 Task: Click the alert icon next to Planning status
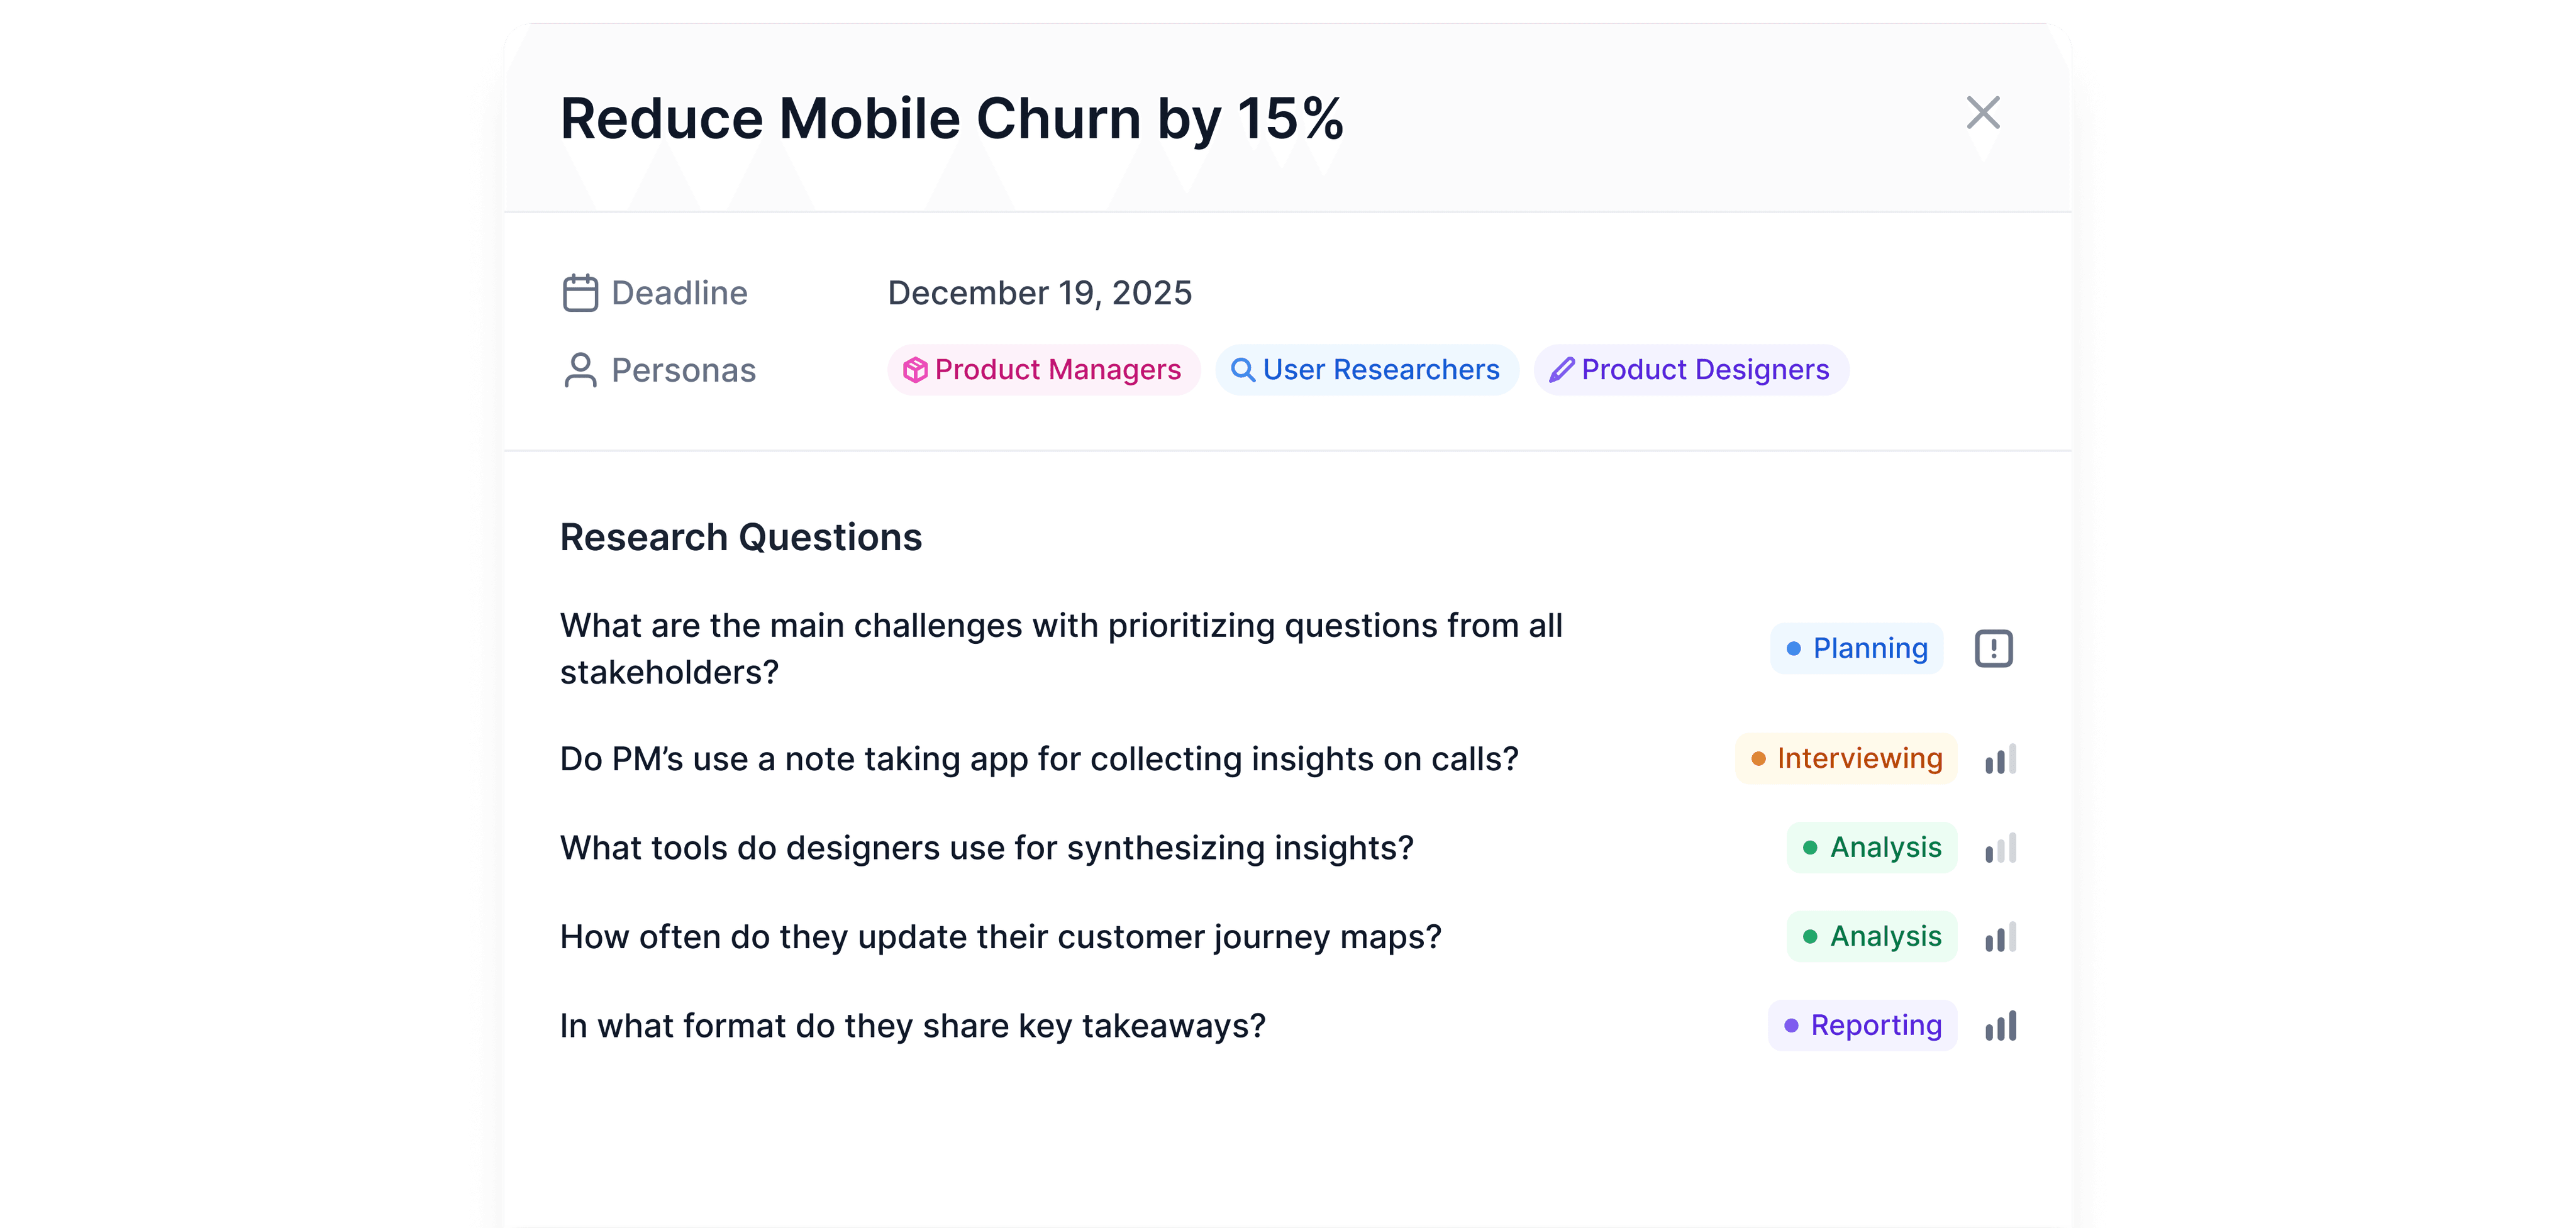coord(1993,648)
